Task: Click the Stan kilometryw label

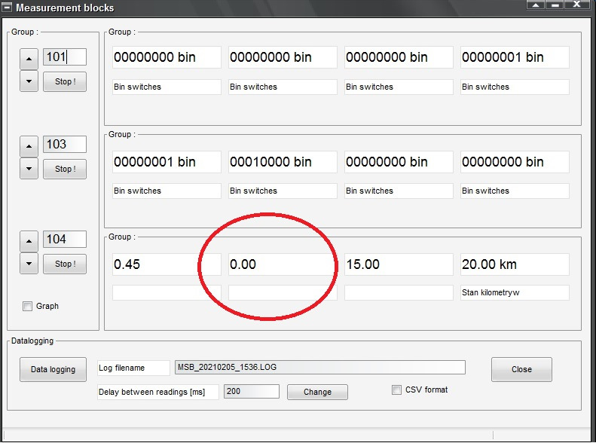Action: click(515, 292)
